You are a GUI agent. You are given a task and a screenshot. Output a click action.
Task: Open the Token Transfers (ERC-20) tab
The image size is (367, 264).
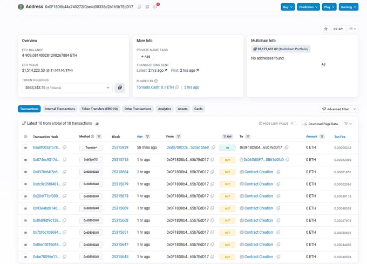[x=100, y=109]
